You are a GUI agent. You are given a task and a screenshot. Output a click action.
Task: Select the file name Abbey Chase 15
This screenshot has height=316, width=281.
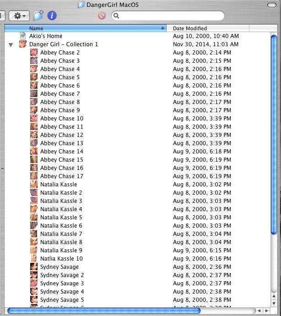coord(62,160)
